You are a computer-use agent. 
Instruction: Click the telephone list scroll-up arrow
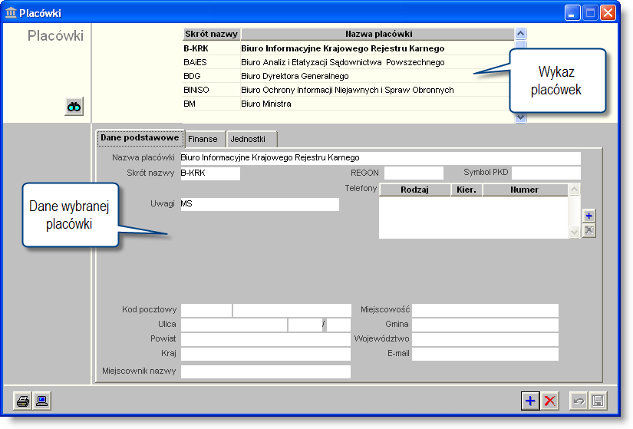pyautogui.click(x=574, y=189)
